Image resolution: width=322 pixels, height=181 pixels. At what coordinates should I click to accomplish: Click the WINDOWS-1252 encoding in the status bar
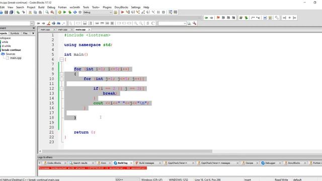pos(178,179)
